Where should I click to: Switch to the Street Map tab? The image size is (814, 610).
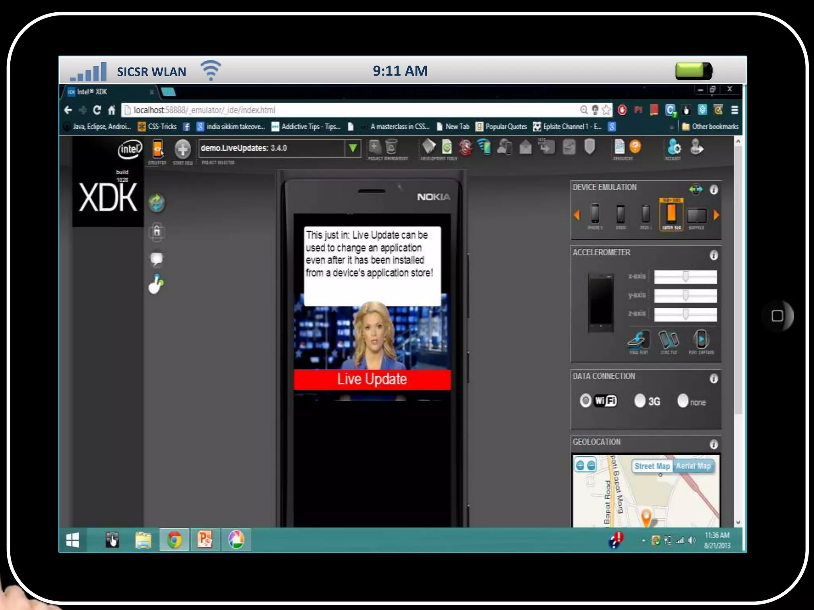[652, 466]
